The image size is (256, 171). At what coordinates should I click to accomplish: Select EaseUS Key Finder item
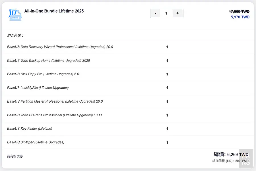(x=30, y=129)
